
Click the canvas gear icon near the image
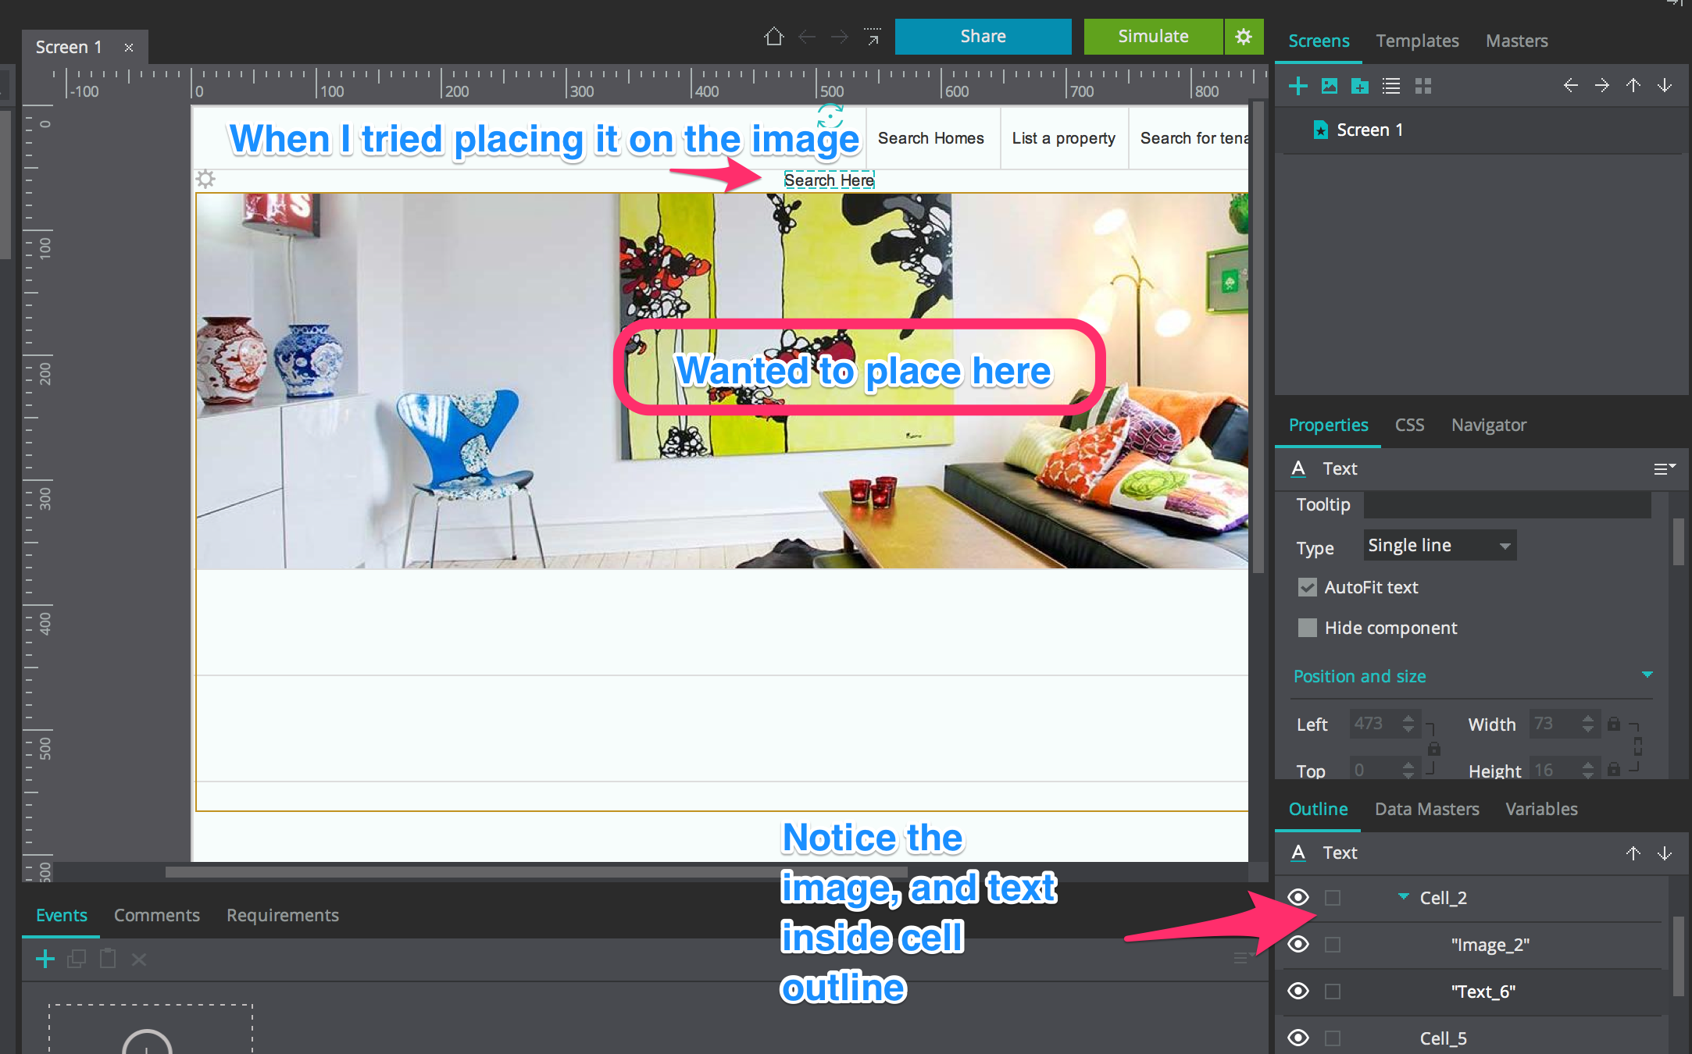tap(205, 180)
